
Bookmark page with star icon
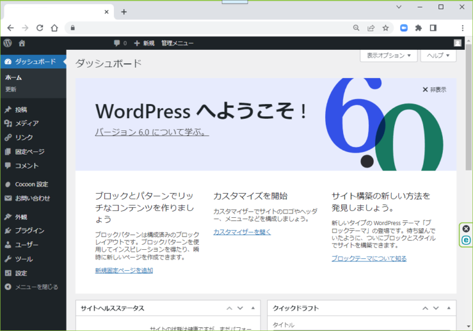(386, 28)
